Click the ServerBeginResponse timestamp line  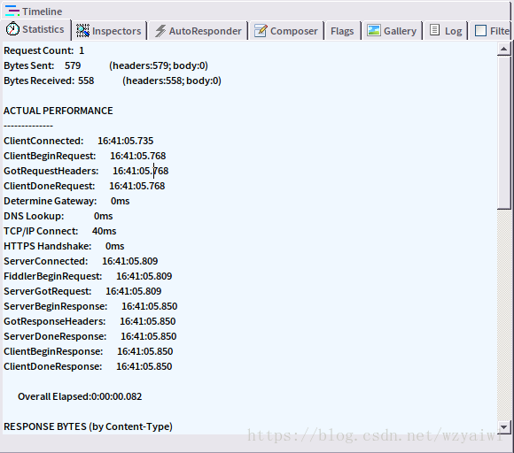(90, 307)
